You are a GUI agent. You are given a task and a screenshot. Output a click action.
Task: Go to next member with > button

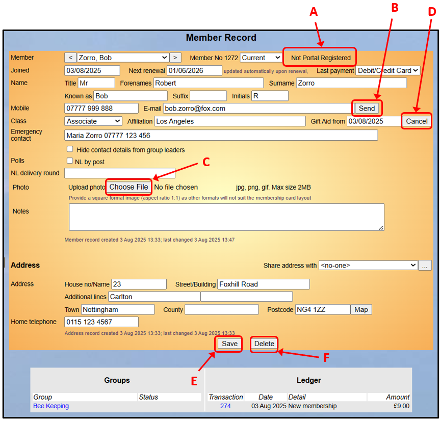pyautogui.click(x=175, y=58)
